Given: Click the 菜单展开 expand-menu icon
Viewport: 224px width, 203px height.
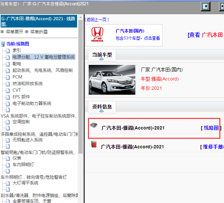Looking at the screenshot, I should coord(2,31).
